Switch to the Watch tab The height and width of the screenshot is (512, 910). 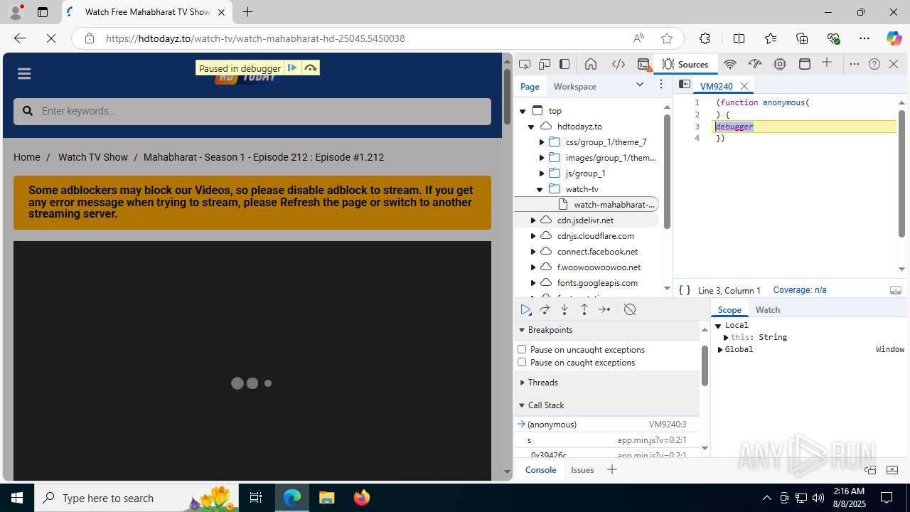click(x=768, y=310)
